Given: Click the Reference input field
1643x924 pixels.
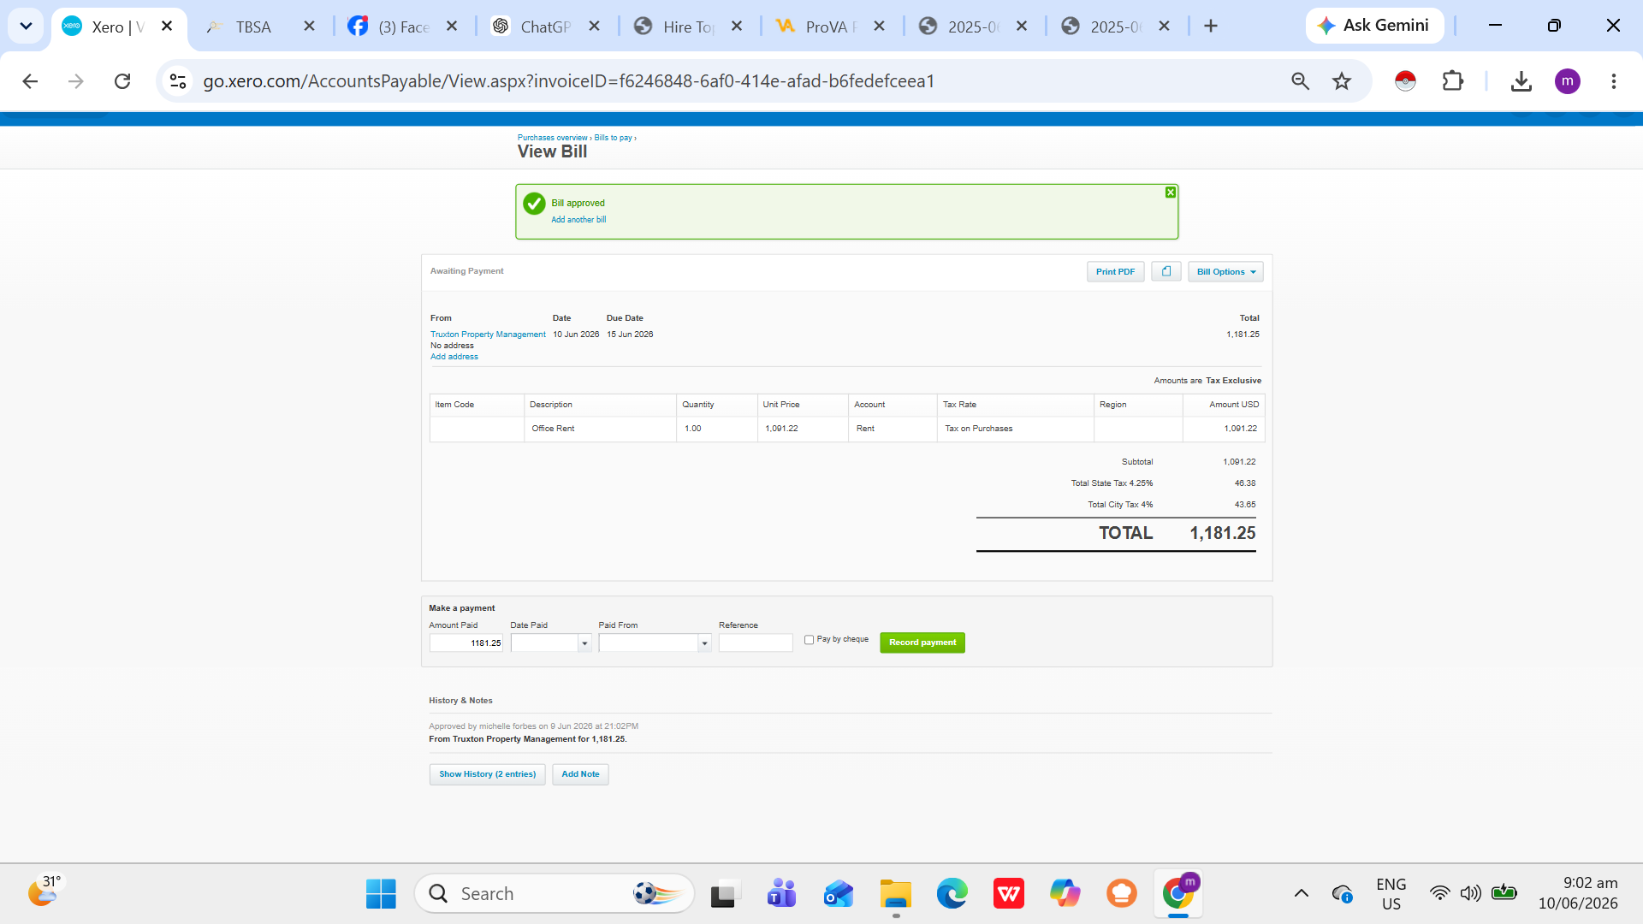Looking at the screenshot, I should [x=756, y=643].
